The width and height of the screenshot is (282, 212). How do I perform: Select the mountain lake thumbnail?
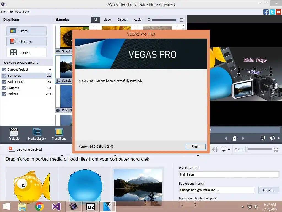[x=138, y=186]
